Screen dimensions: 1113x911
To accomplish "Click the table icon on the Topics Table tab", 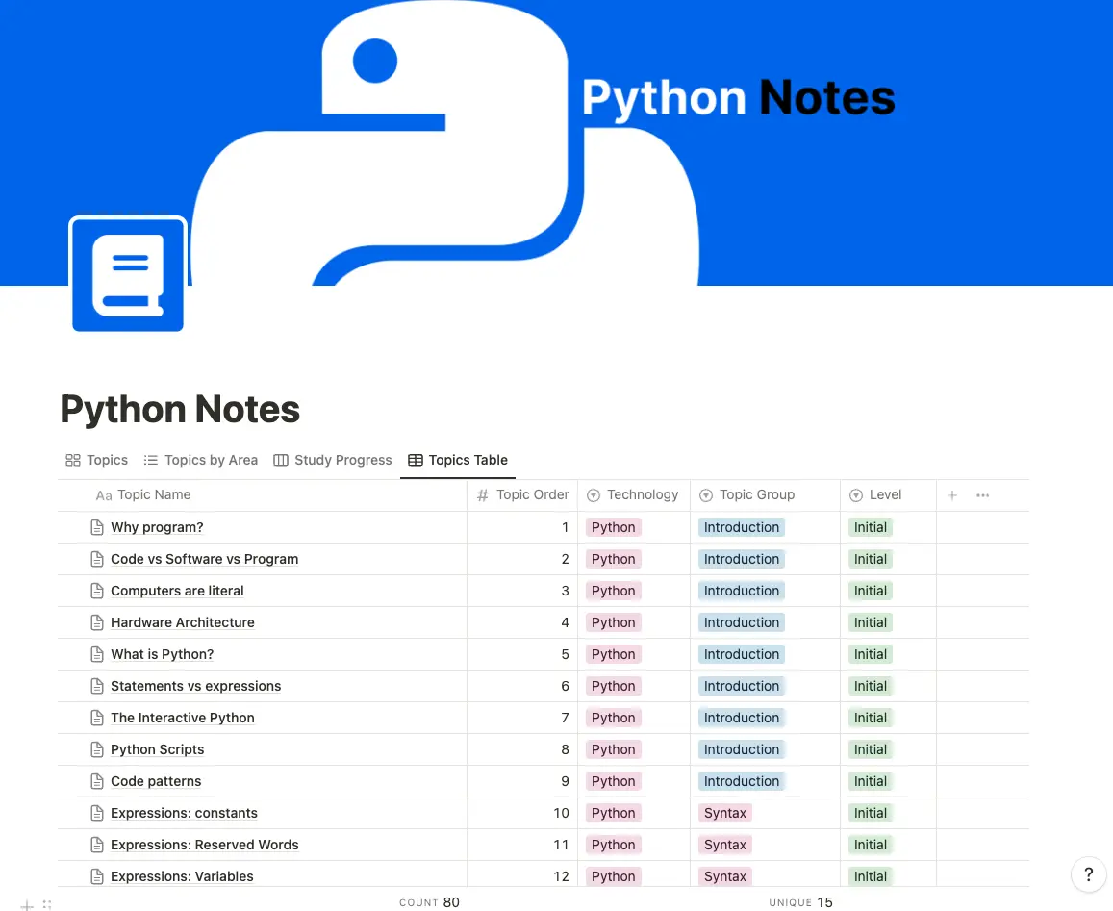I will pyautogui.click(x=415, y=460).
